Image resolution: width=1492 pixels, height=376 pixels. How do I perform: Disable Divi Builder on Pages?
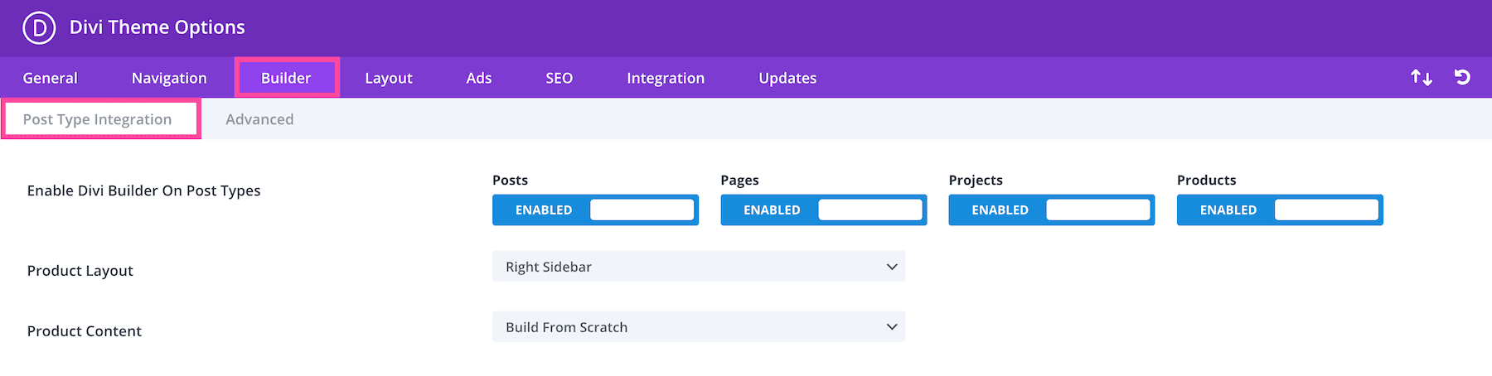pyautogui.click(x=823, y=210)
